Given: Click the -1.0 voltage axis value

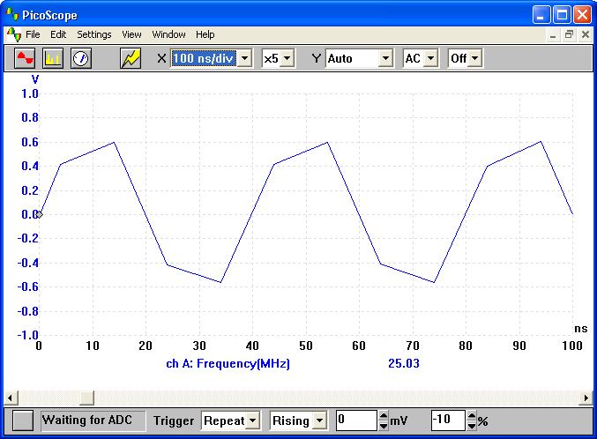Looking at the screenshot, I should (x=28, y=336).
